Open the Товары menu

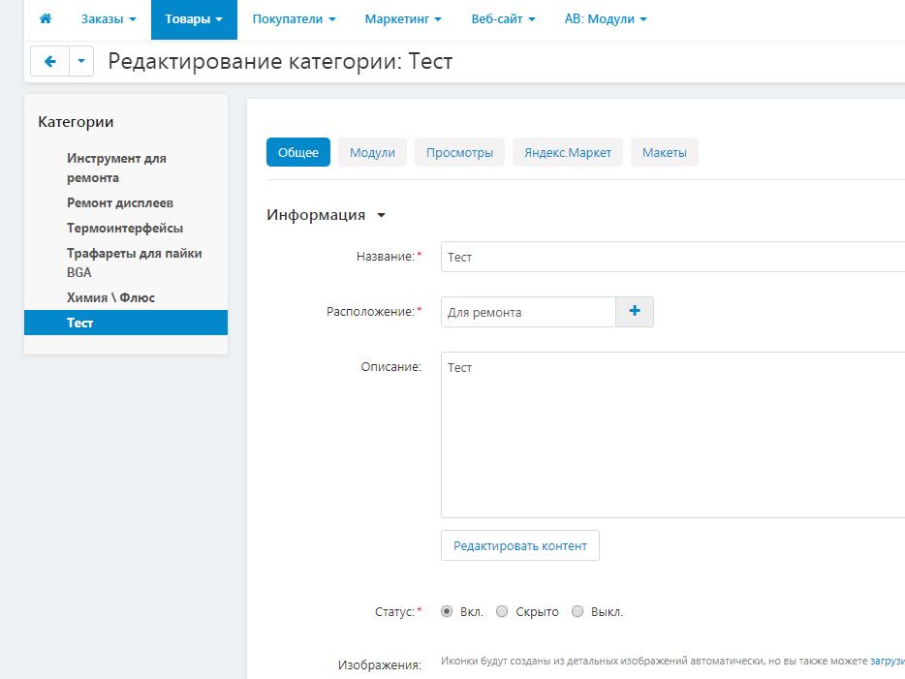194,19
